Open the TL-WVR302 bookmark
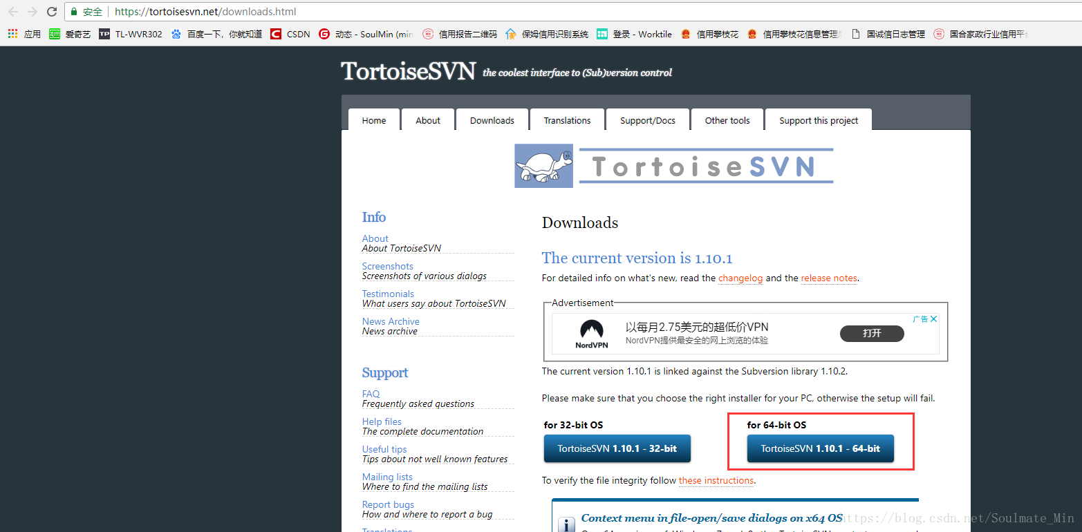The image size is (1082, 532). (x=131, y=34)
